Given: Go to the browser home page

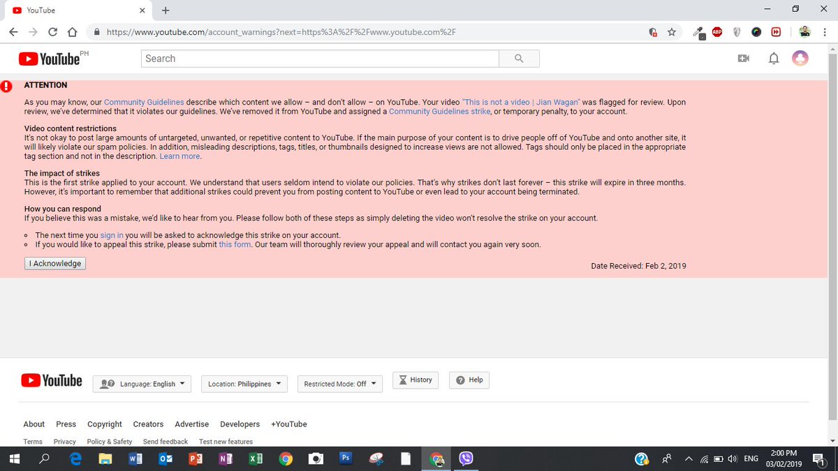Looking at the screenshot, I should click(x=71, y=32).
